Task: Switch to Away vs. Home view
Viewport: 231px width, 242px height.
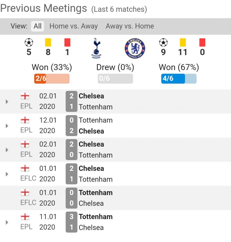Action: click(x=130, y=26)
